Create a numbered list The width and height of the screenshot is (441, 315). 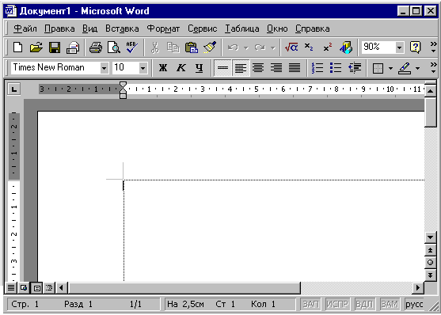pyautogui.click(x=317, y=68)
